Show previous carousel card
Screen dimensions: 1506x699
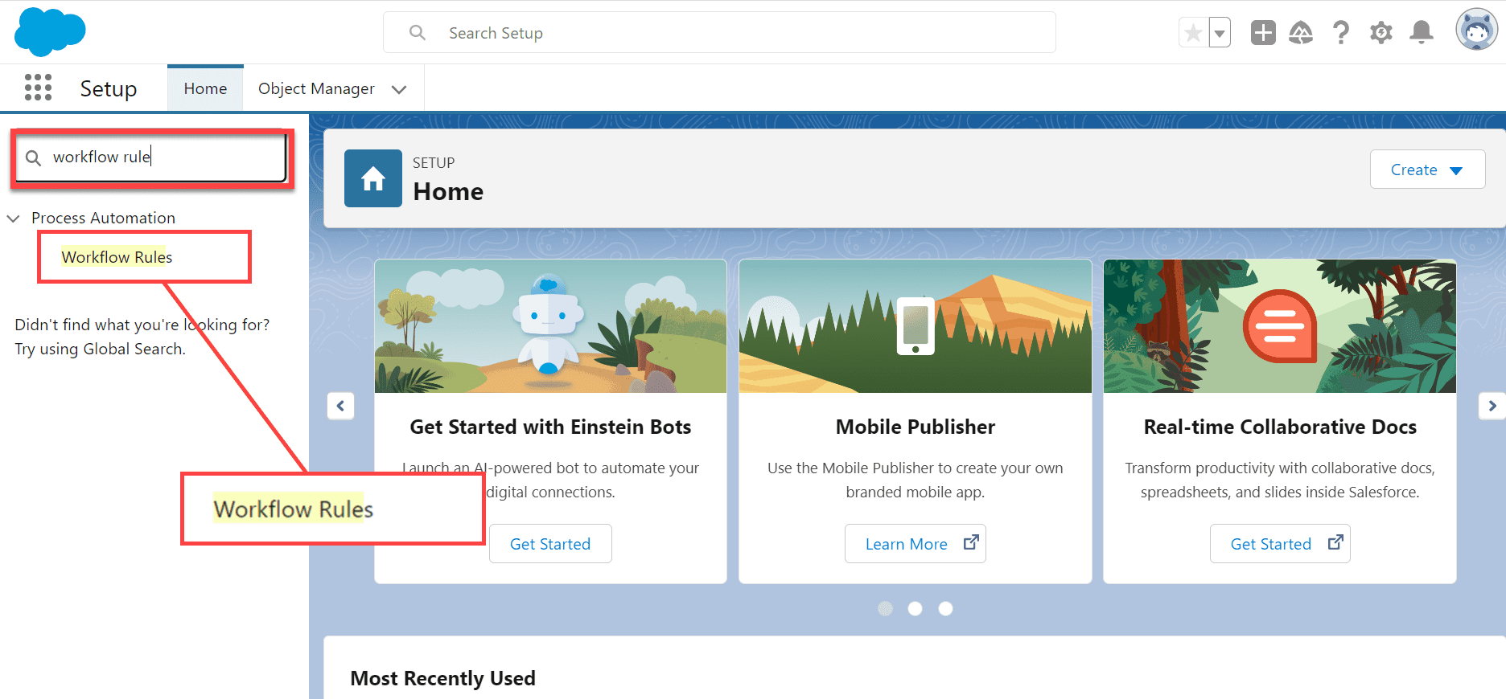(x=340, y=406)
